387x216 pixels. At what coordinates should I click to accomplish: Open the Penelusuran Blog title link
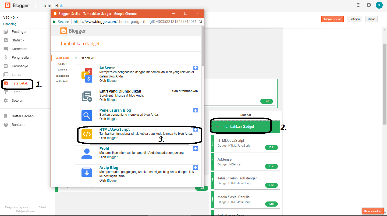[x=115, y=110]
